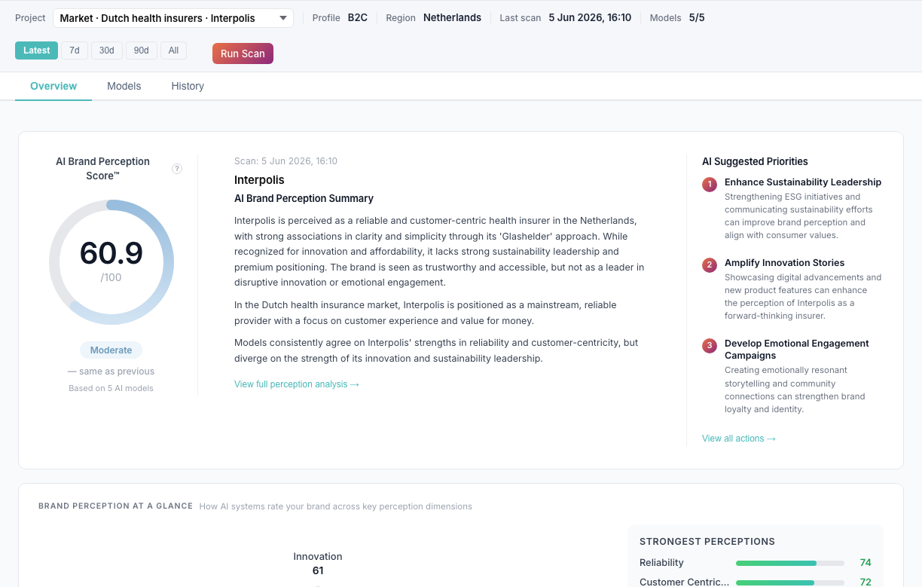The height and width of the screenshot is (587, 922).
Task: Click the 'Scan: 5 Jun 2026, 16:10' label
Action: tap(285, 161)
